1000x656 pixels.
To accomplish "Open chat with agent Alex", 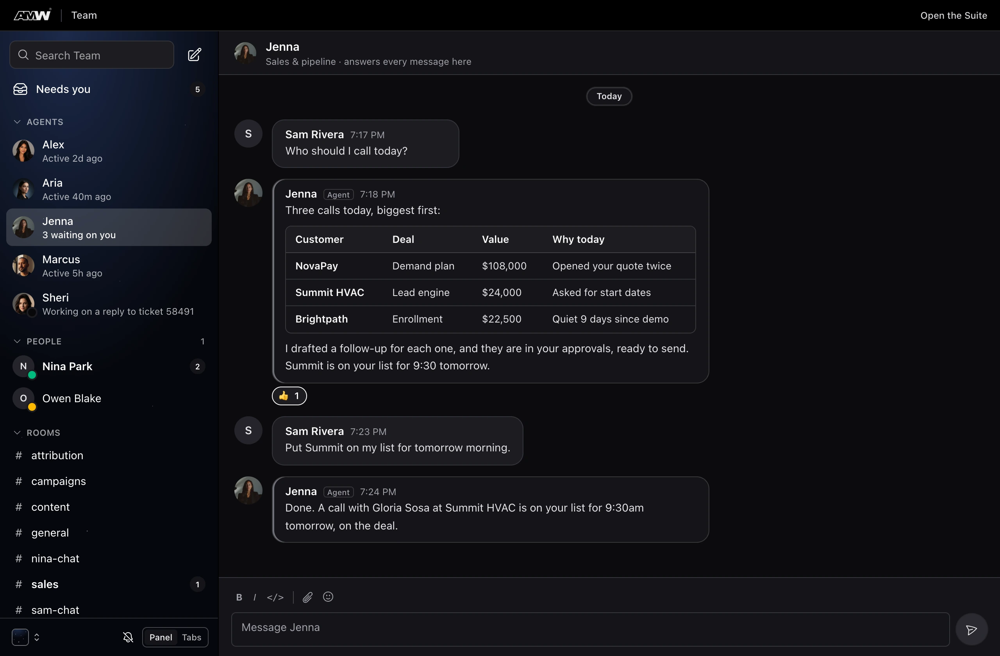I will (109, 151).
